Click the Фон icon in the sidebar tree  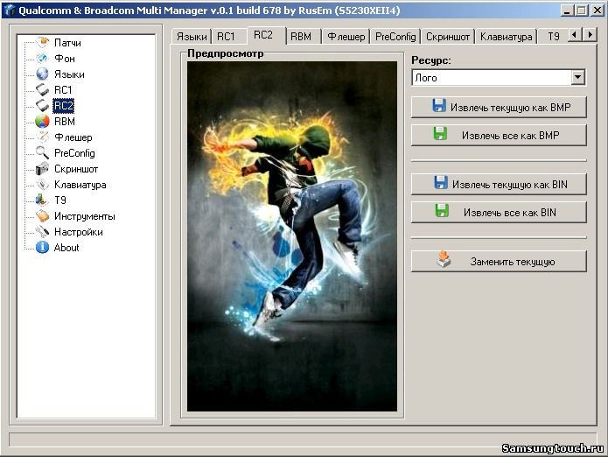pos(42,58)
